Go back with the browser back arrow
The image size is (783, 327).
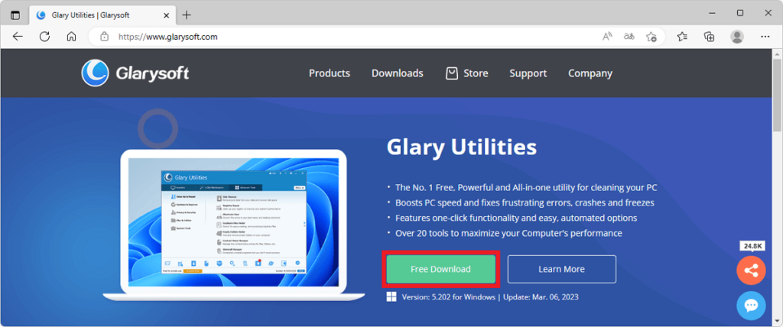18,37
